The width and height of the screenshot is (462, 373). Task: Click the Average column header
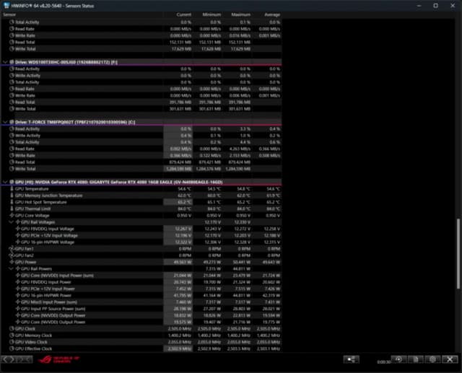271,14
